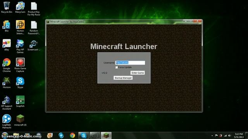Viewport: 248px width, 139px height.
Task: Open the Skype desktop shortcut
Action: tap(20, 83)
